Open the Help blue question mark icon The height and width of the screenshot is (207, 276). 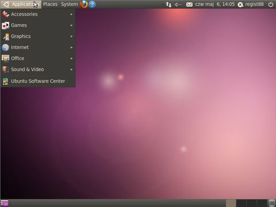[92, 5]
